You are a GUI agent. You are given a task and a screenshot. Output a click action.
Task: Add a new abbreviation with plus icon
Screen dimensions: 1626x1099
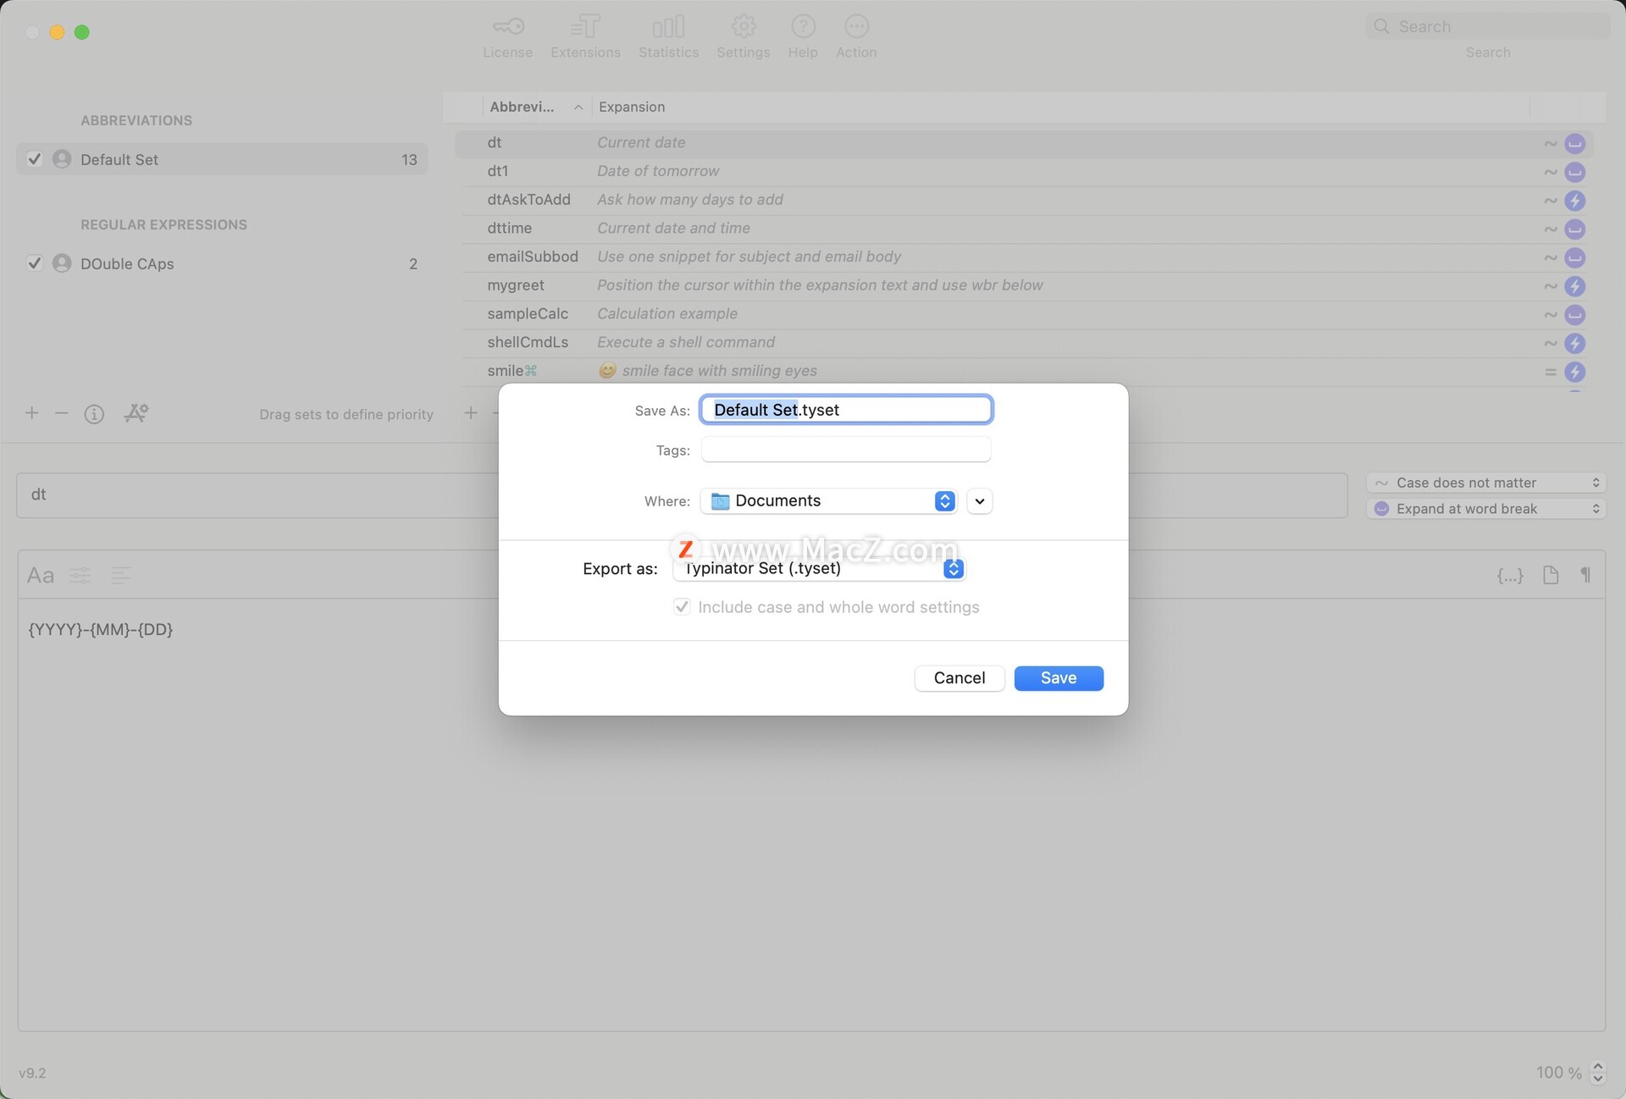click(x=471, y=413)
